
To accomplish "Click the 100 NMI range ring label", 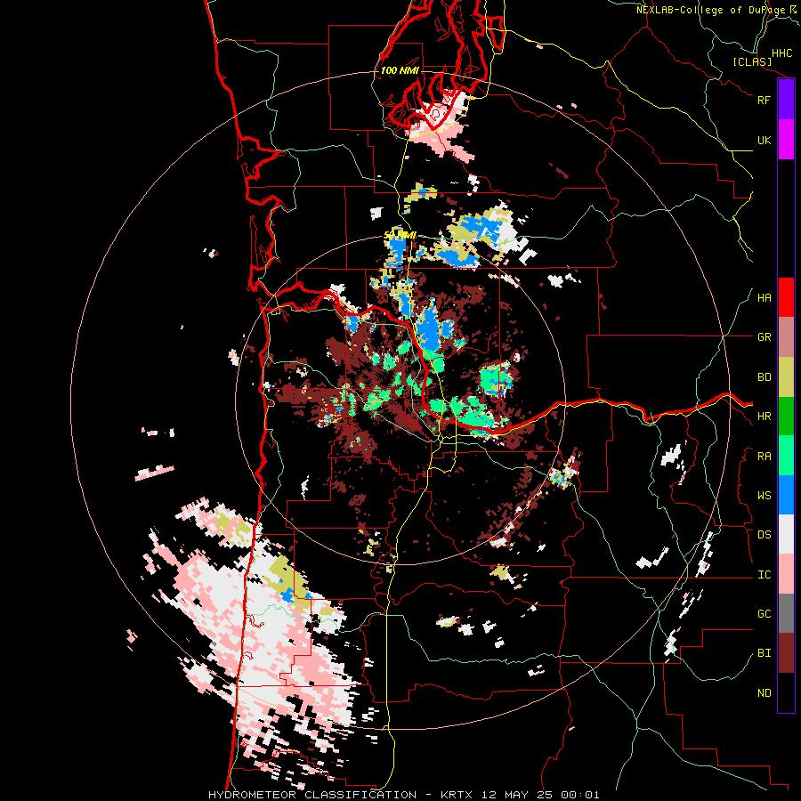I will 400,70.
